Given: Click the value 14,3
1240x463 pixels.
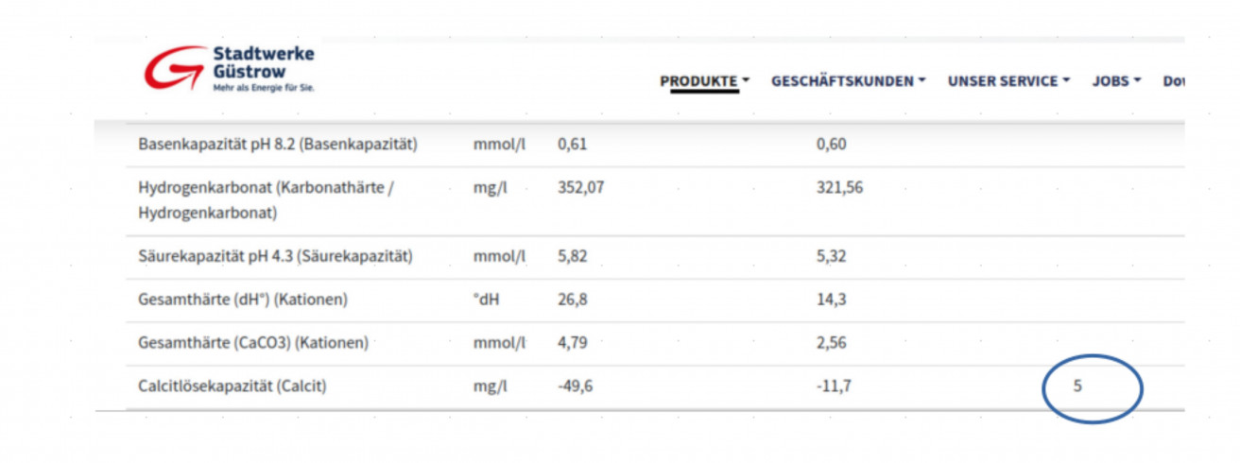Looking at the screenshot, I should 831,300.
